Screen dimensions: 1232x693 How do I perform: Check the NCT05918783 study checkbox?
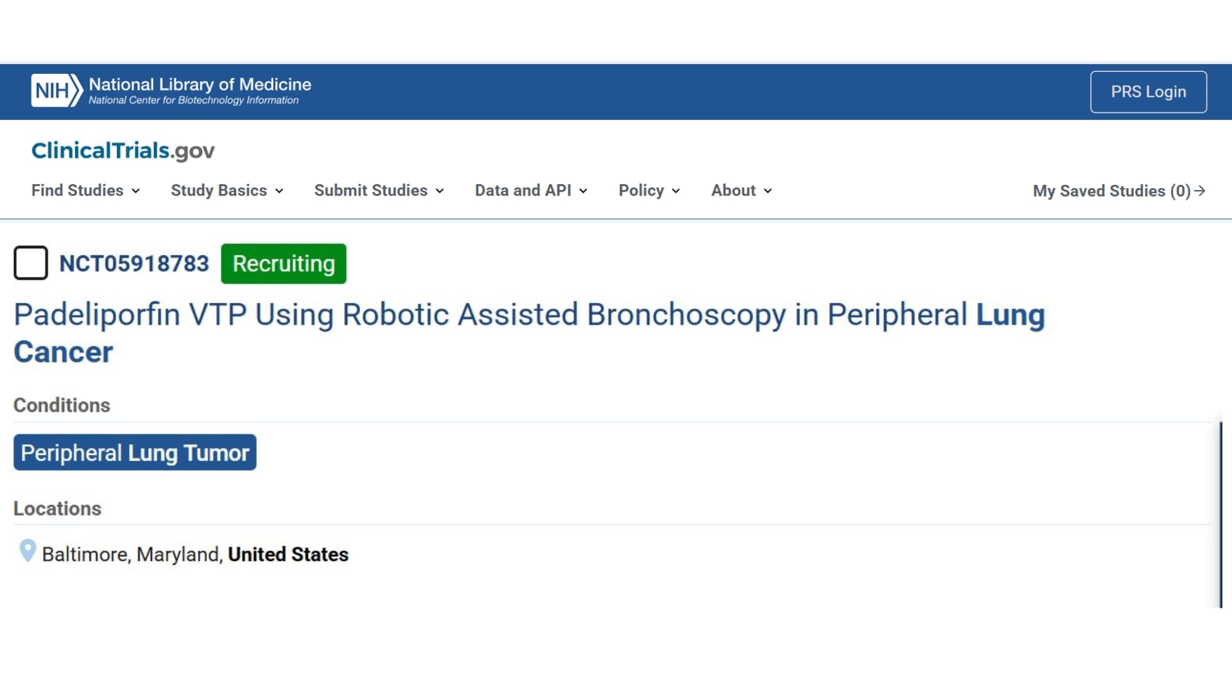point(31,263)
